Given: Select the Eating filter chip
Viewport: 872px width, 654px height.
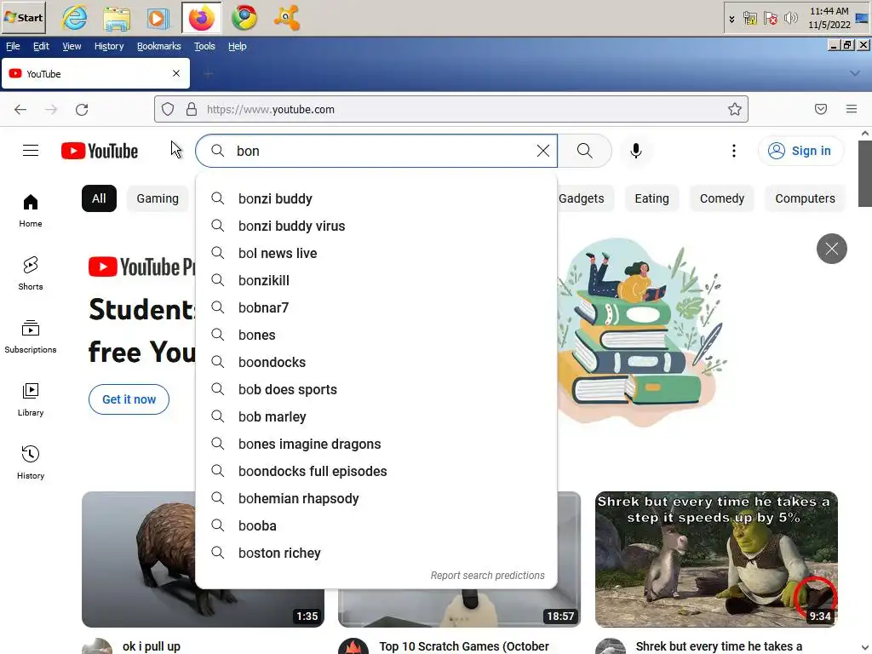Looking at the screenshot, I should pos(651,198).
